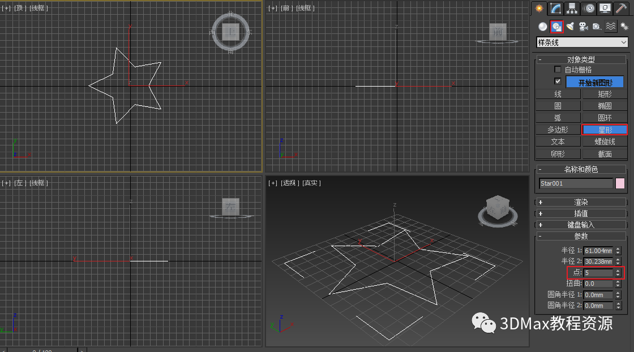Collapse the 参数 rollout
Image resolution: width=634 pixels, height=352 pixels.
(581, 236)
